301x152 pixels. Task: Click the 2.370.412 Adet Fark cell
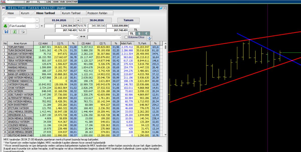(x=128, y=47)
